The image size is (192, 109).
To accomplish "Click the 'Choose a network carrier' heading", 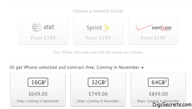I will tap(98, 11).
